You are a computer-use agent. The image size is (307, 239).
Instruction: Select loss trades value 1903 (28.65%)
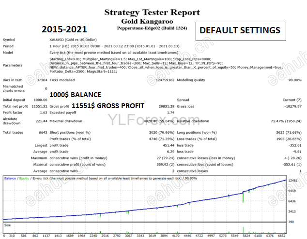click(289, 139)
